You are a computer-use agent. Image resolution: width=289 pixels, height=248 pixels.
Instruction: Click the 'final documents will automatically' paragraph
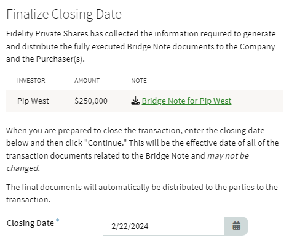tap(142, 193)
